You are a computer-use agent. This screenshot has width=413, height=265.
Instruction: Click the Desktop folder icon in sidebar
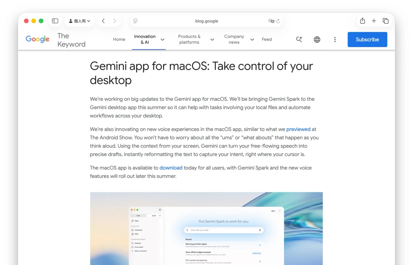(x=133, y=243)
